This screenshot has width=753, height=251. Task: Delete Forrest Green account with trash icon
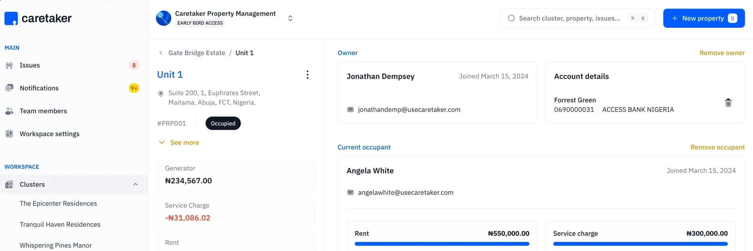pos(728,103)
